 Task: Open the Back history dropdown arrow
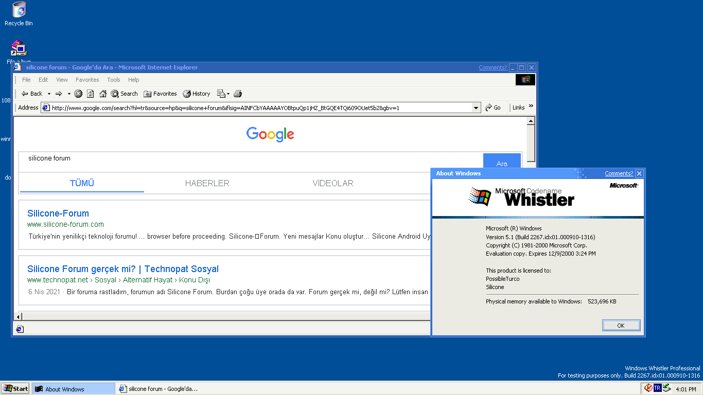click(x=49, y=94)
